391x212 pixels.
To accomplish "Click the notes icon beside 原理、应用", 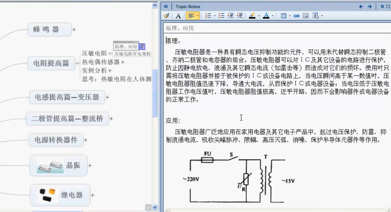I will 142,47.
